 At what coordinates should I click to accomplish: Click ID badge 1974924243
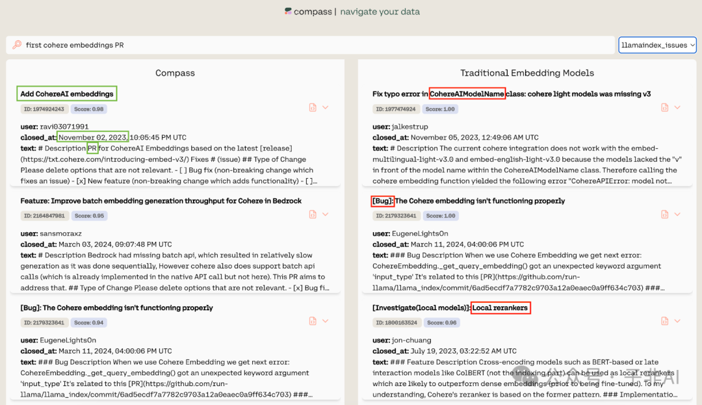tap(44, 109)
